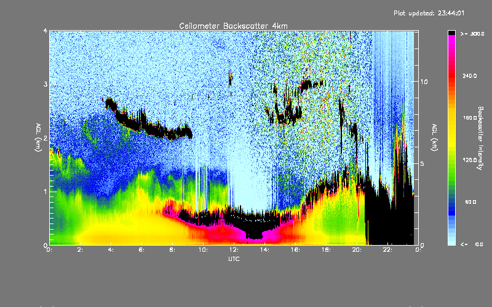Viewport: 492px width, 307px height.
Task: Click the "22:" UTC hour tick label
Action: [x=387, y=250]
